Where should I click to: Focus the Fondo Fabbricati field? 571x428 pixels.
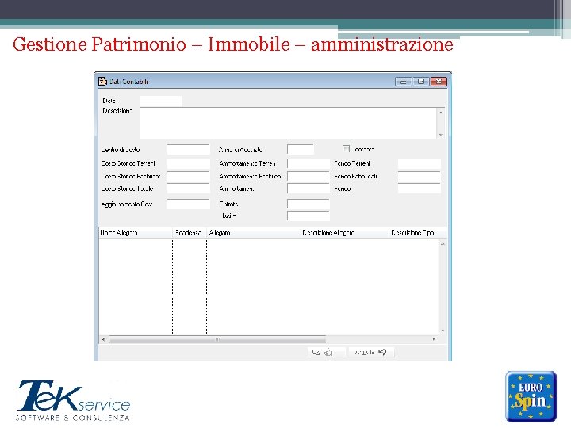(420, 177)
